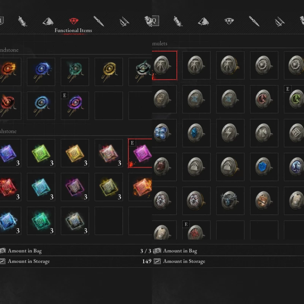
Task: Select the yellow swirl grindstone item
Action: point(109,72)
